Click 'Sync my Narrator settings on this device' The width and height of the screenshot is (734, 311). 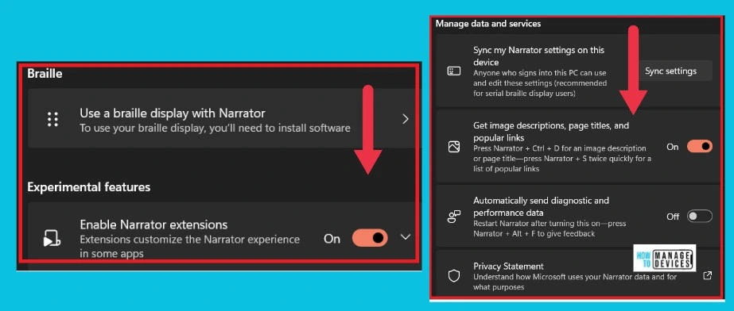point(539,56)
